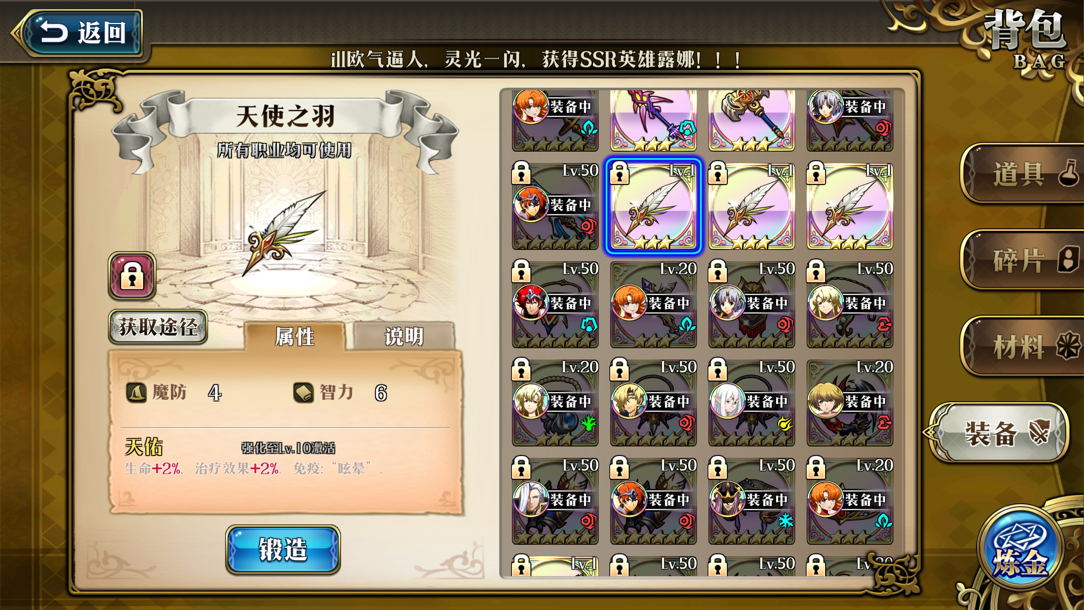This screenshot has width=1084, height=610.
Task: Select the Lv.50 gear with yellow flame mark
Action: tap(752, 402)
